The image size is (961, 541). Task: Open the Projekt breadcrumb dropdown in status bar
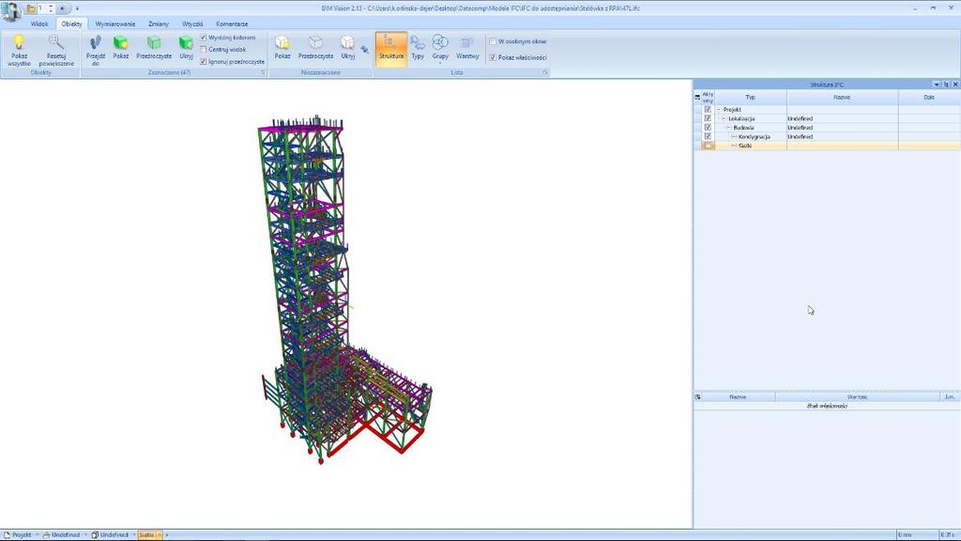point(37,534)
